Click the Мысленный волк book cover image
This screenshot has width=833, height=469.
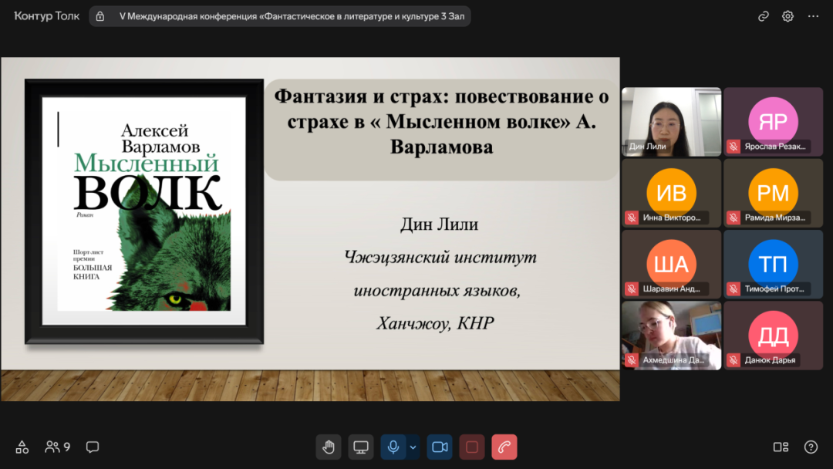tap(144, 211)
